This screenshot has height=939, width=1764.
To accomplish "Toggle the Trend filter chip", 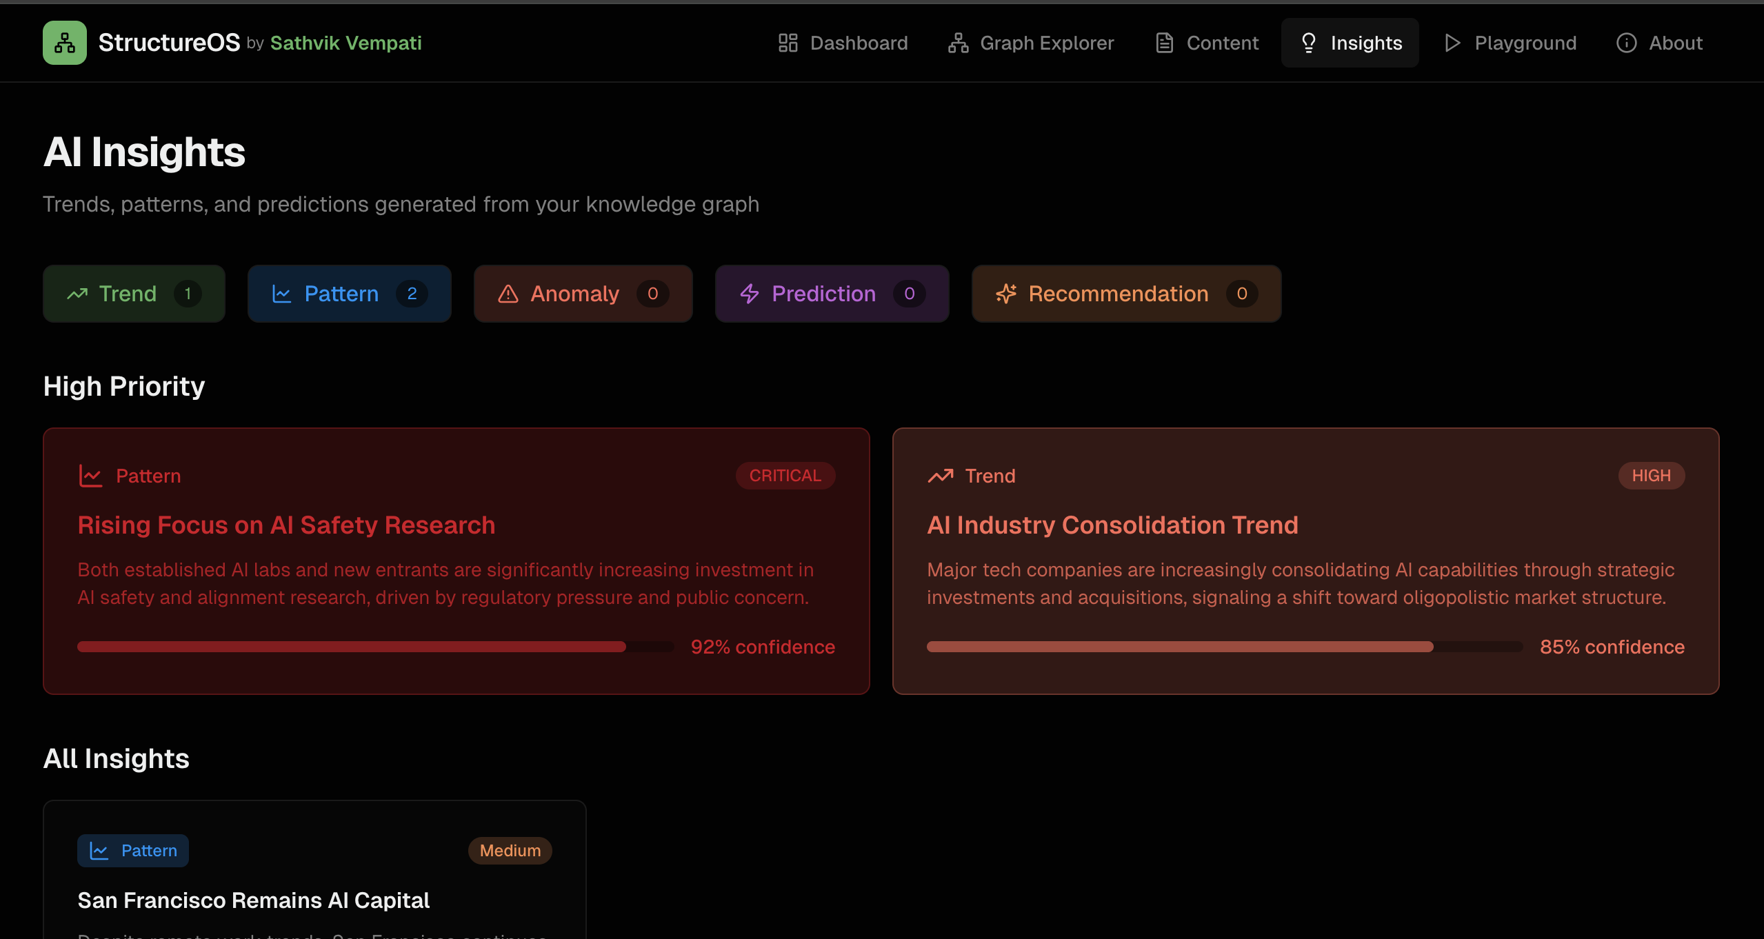I will coord(134,294).
